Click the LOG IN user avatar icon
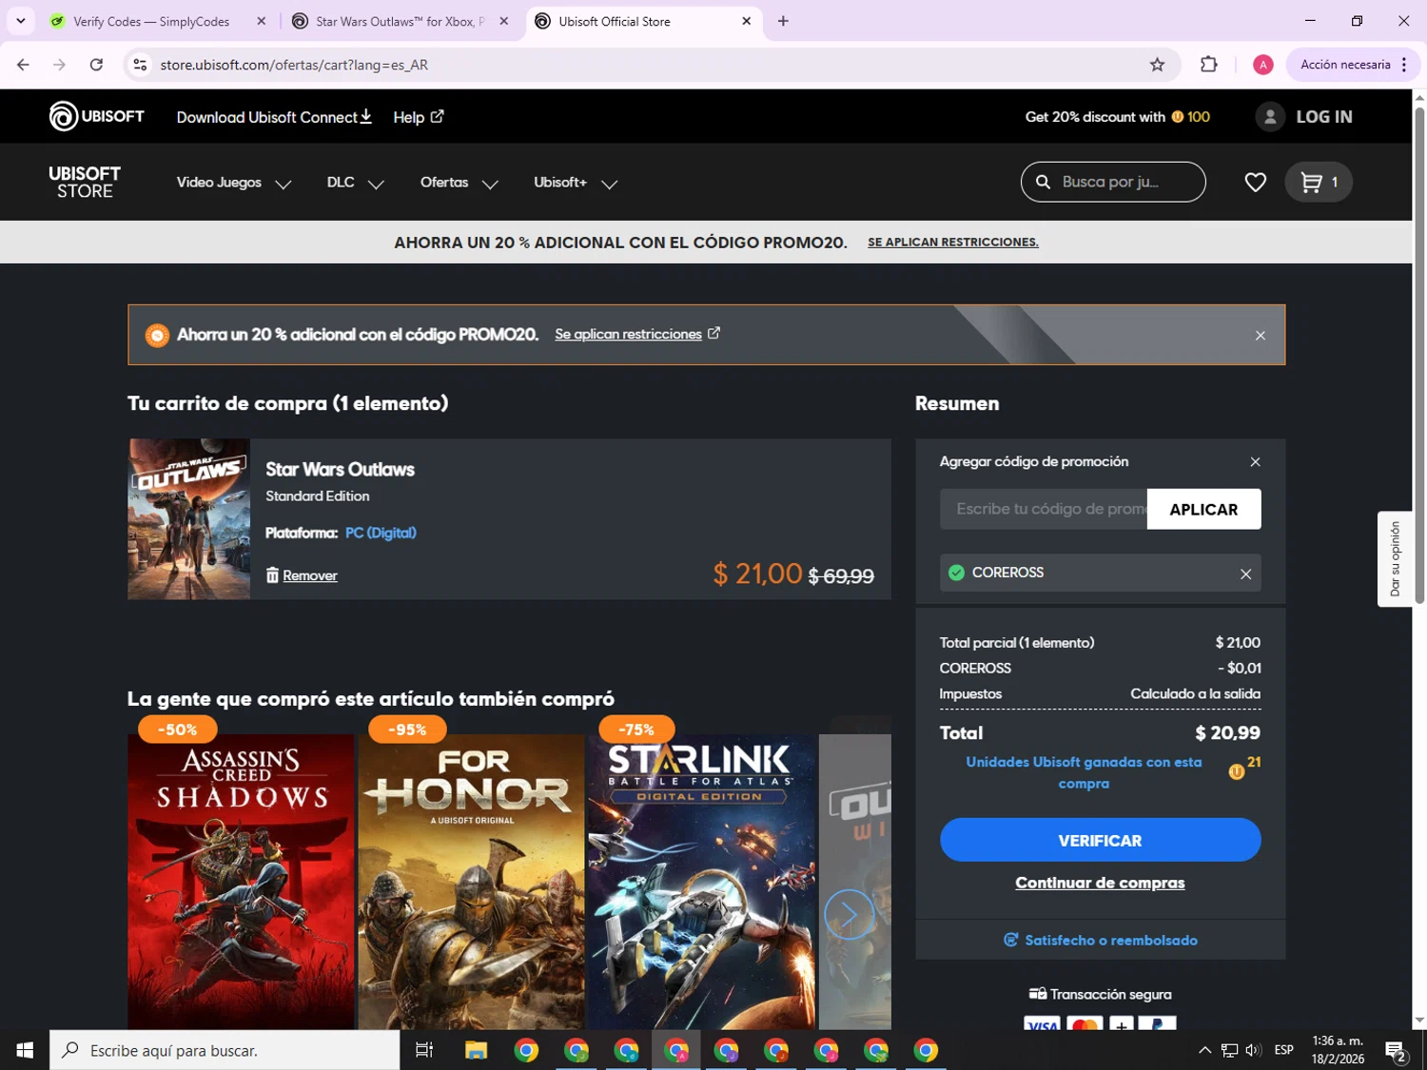 1269,116
